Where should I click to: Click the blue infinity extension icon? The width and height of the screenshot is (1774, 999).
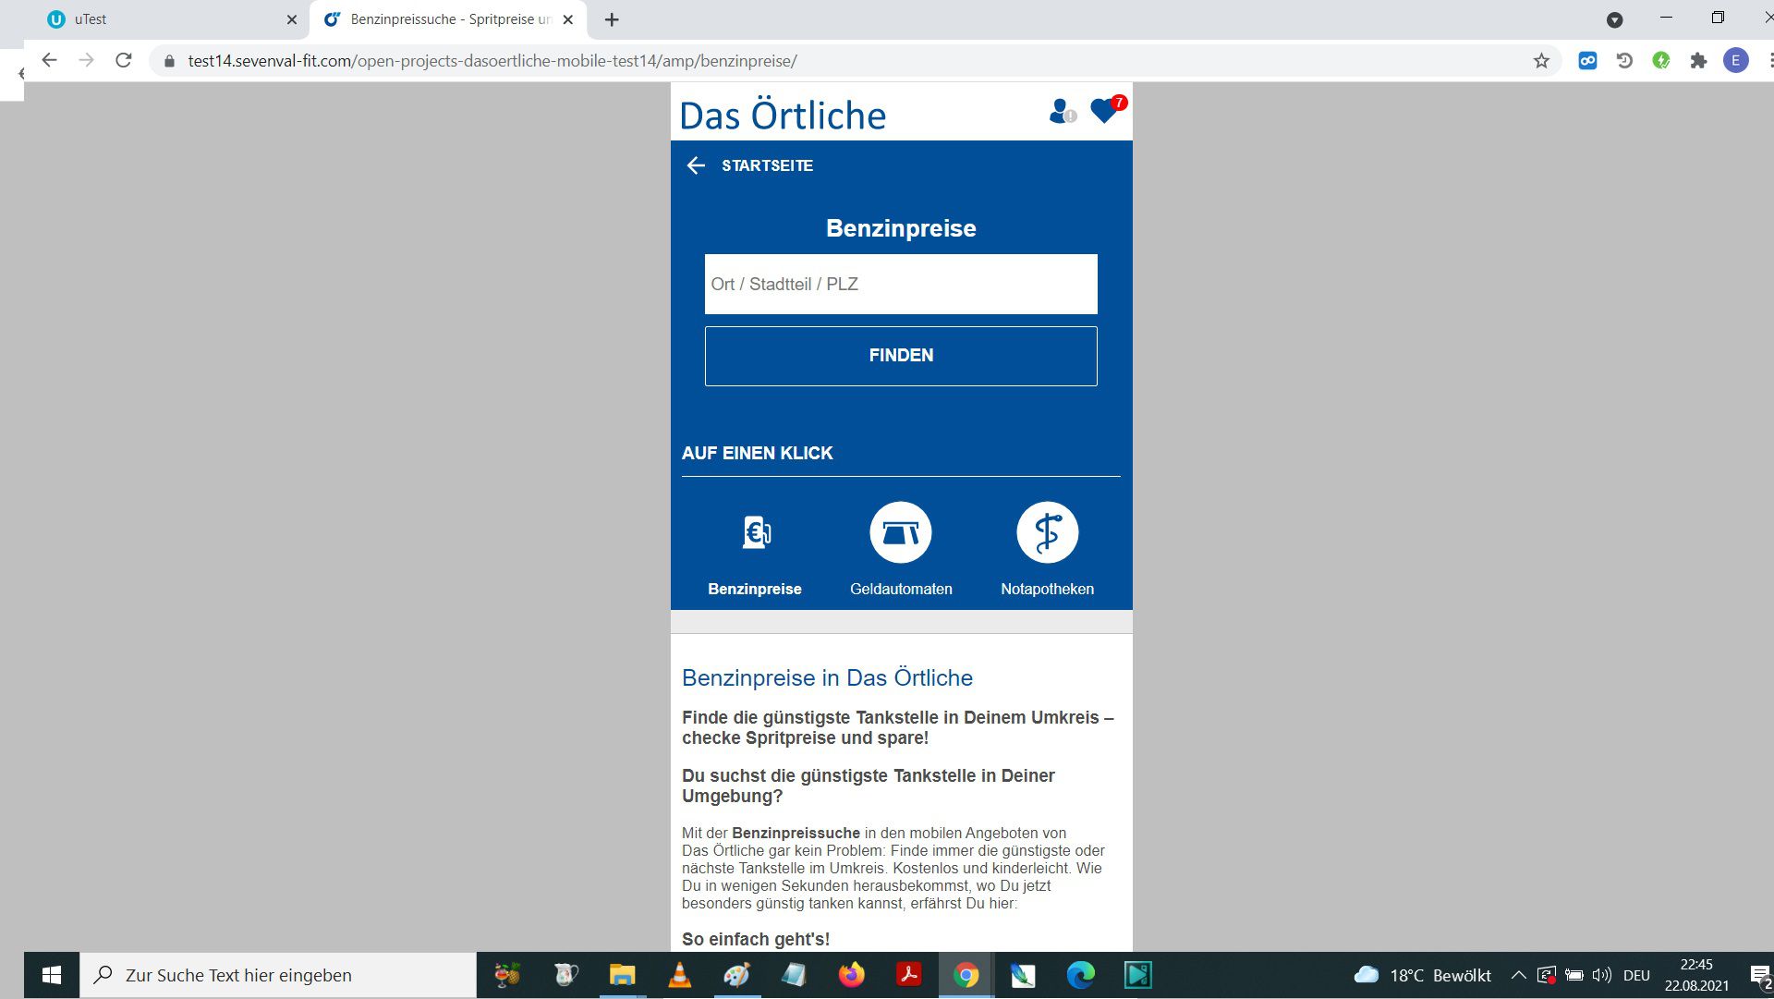coord(1587,61)
